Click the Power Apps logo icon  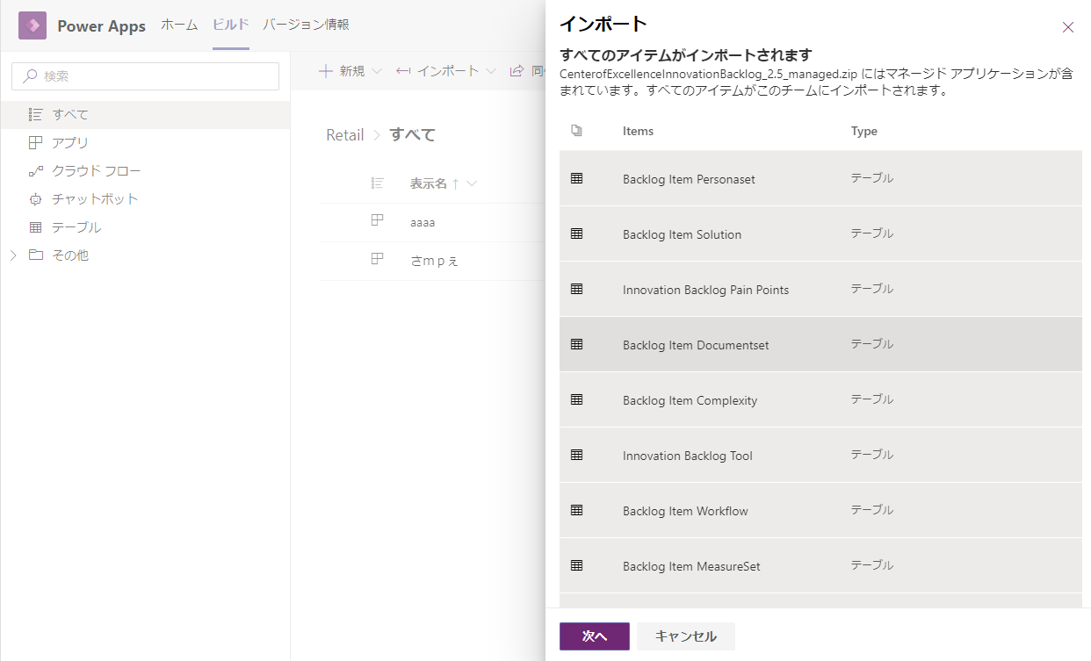coord(33,25)
